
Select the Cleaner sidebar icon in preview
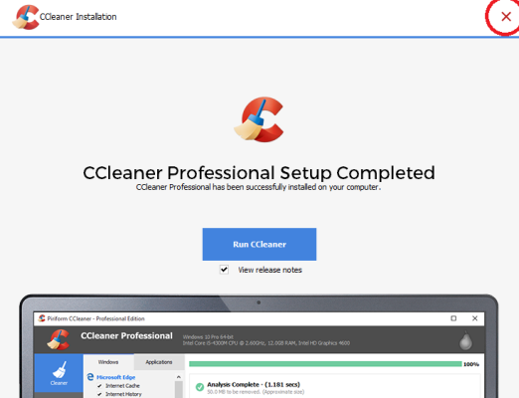(x=59, y=373)
